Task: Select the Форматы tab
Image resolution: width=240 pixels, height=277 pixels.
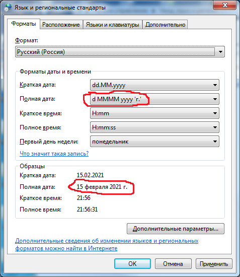Action: [24, 24]
